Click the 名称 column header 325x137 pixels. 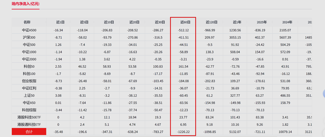(x=27, y=22)
